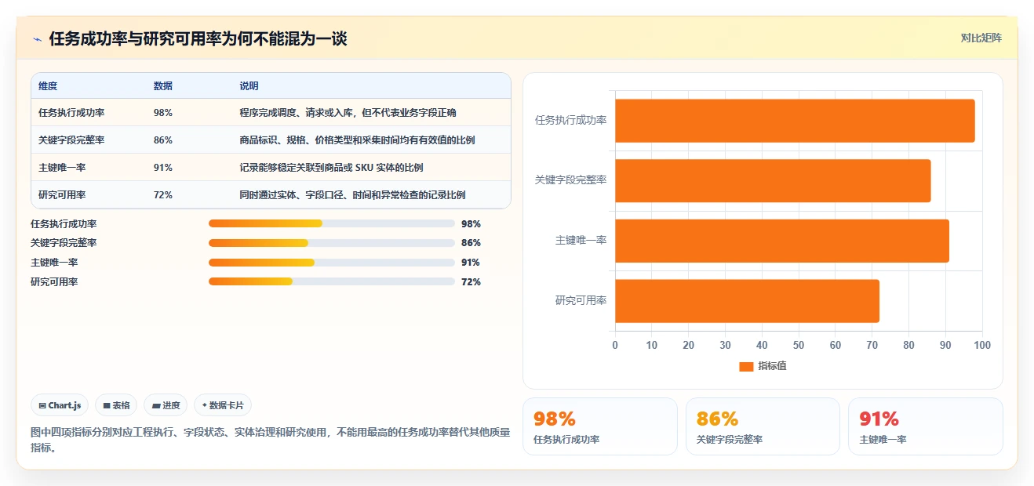Viewport: 1034px width, 486px height.
Task: Select the 进度 tag chip
Action: click(x=166, y=405)
